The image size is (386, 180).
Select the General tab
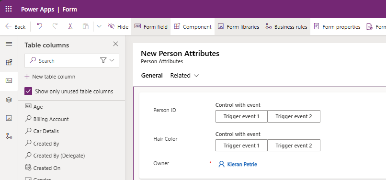click(x=152, y=76)
